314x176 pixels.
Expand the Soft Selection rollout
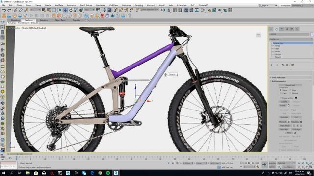(x=279, y=77)
